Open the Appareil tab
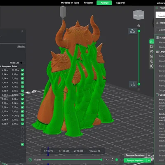The width and height of the screenshot is (165, 165). [120, 3]
